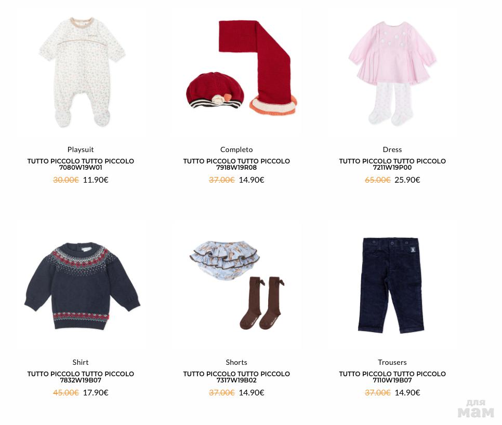Click the Shirt category label
This screenshot has width=502, height=425.
pos(81,362)
